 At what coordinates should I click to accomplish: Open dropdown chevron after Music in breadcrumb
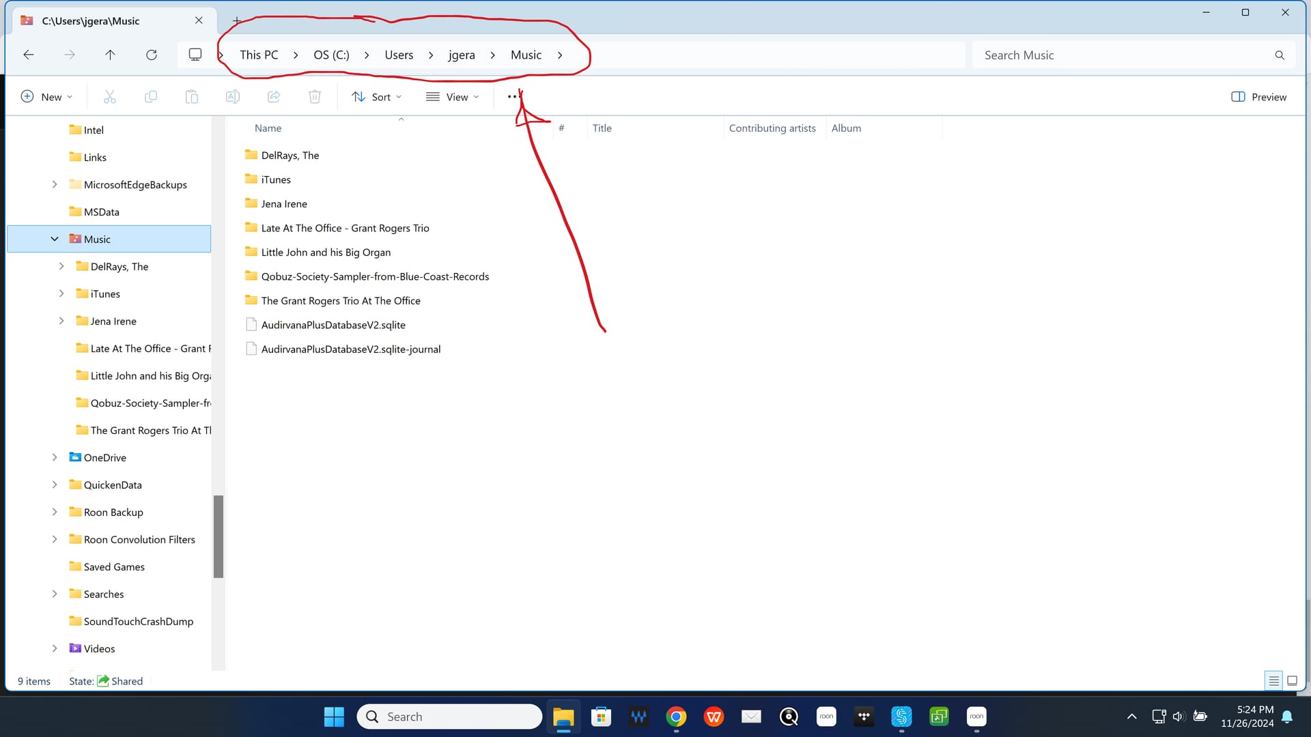[x=560, y=55]
